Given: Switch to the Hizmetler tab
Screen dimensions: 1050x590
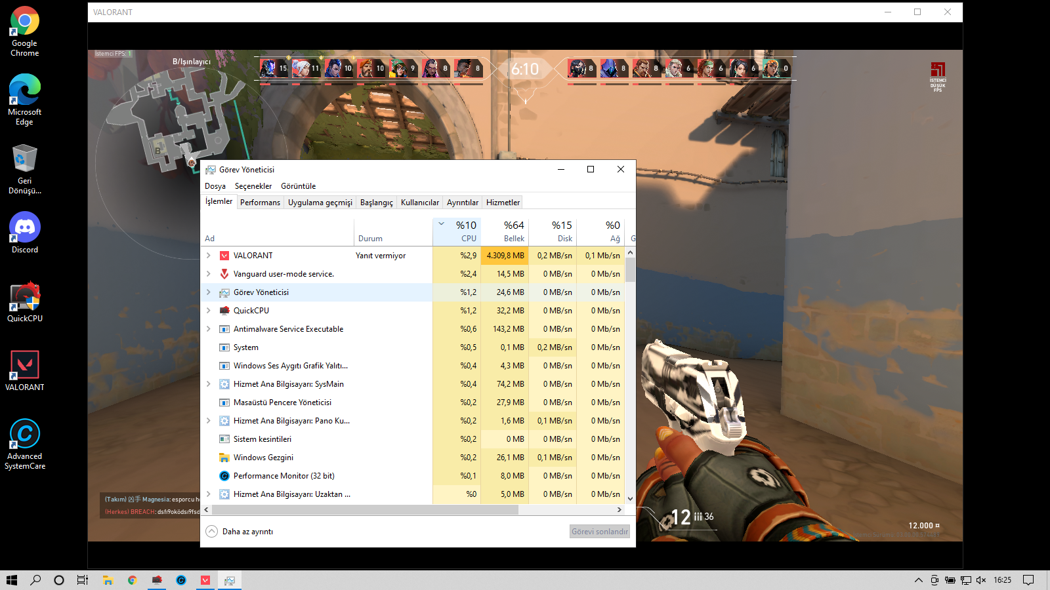Looking at the screenshot, I should [x=503, y=203].
